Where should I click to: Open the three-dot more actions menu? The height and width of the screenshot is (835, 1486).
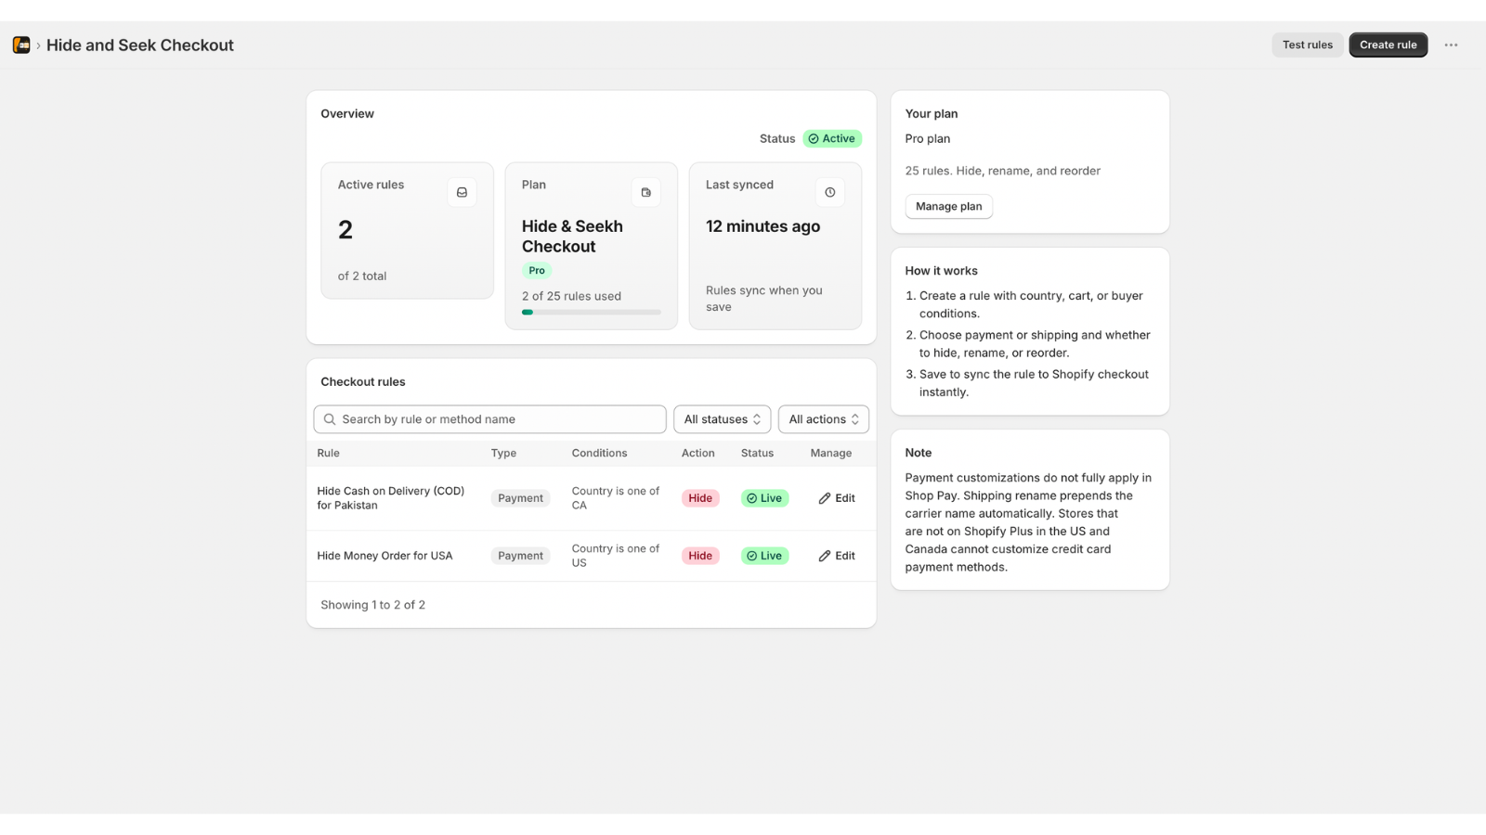tap(1451, 45)
